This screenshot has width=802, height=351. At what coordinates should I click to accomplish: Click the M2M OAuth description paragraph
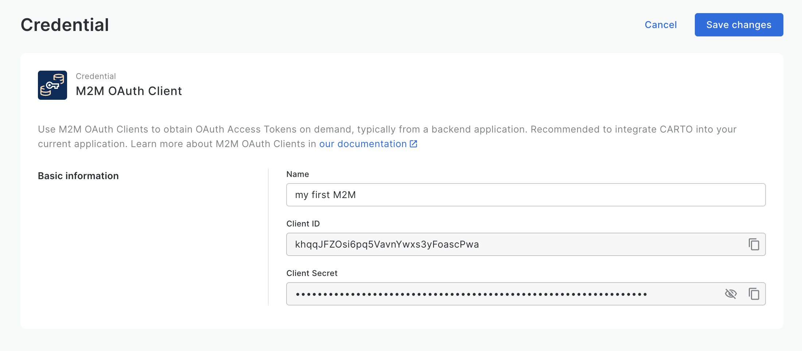click(386, 130)
